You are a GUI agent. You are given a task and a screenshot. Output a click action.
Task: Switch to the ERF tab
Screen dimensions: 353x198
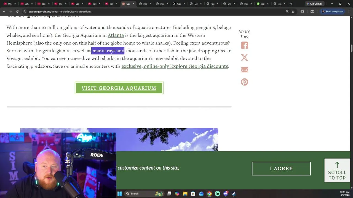pos(229,4)
